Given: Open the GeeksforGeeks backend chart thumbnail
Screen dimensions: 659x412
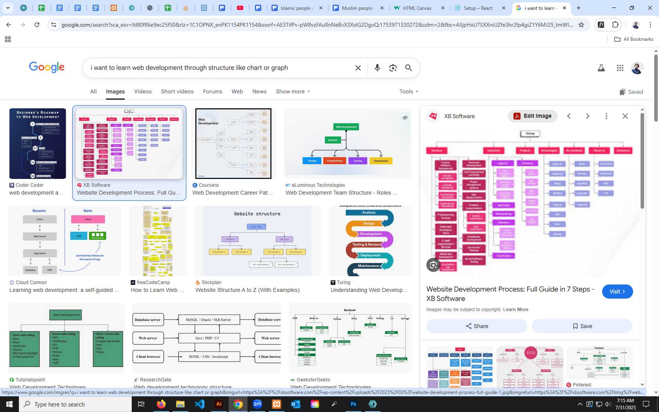Looking at the screenshot, I should point(350,338).
